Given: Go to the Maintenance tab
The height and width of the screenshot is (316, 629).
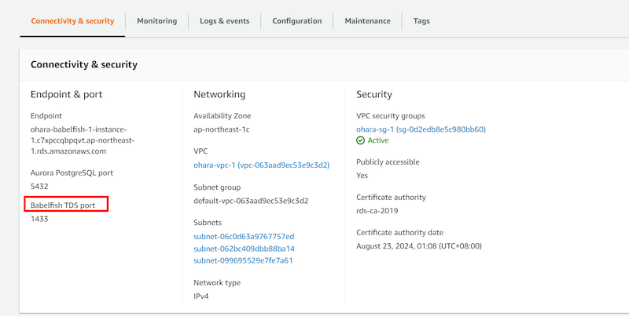Looking at the screenshot, I should click(x=367, y=21).
